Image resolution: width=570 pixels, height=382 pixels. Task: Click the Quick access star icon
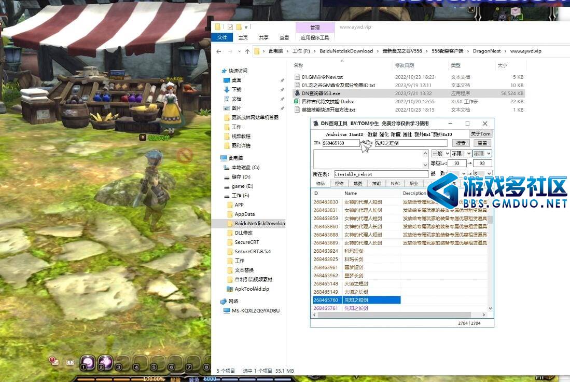point(224,71)
